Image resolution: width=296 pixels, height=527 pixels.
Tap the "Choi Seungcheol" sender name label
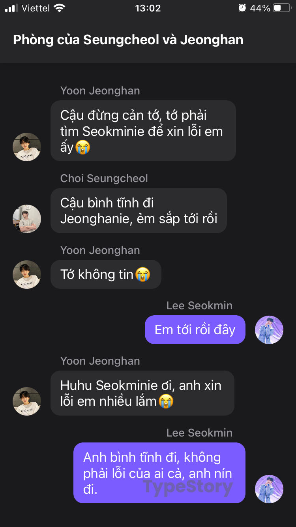tap(104, 178)
